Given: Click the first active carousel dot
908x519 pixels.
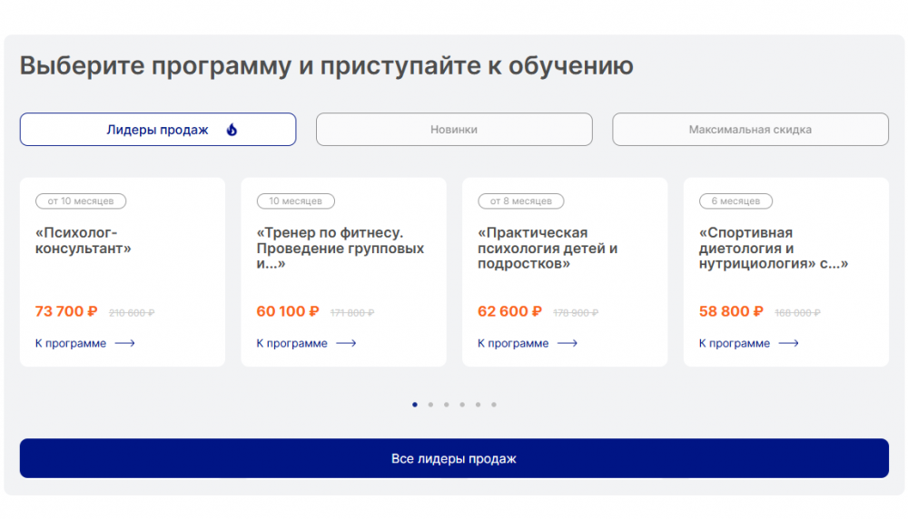Looking at the screenshot, I should coord(415,405).
